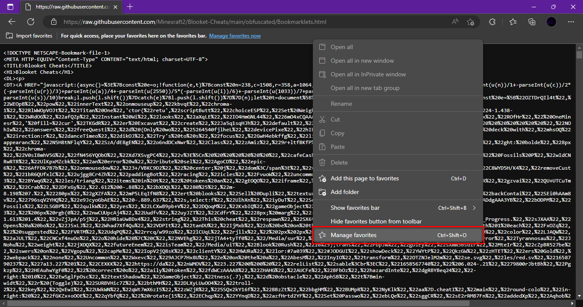
Task: Select the raw.githubusercontent tab
Action: coord(72,7)
